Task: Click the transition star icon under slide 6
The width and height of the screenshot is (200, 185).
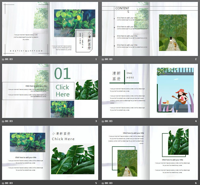Action: pyautogui.click(x=103, y=183)
